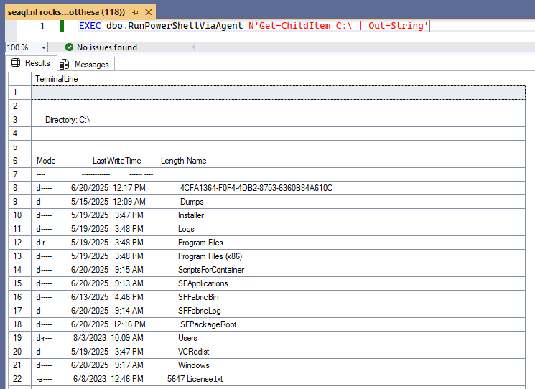Click the Results grid icon
Viewport: 535px width, 389px height.
point(16,62)
